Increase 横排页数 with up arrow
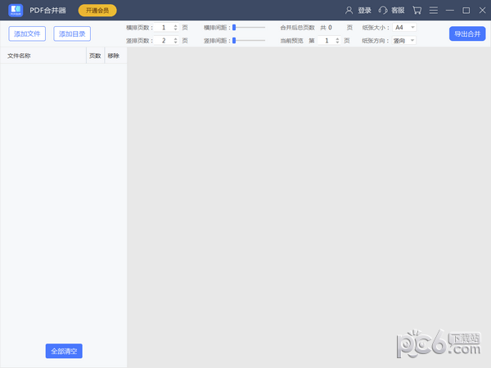This screenshot has height=368, width=491. click(176, 25)
